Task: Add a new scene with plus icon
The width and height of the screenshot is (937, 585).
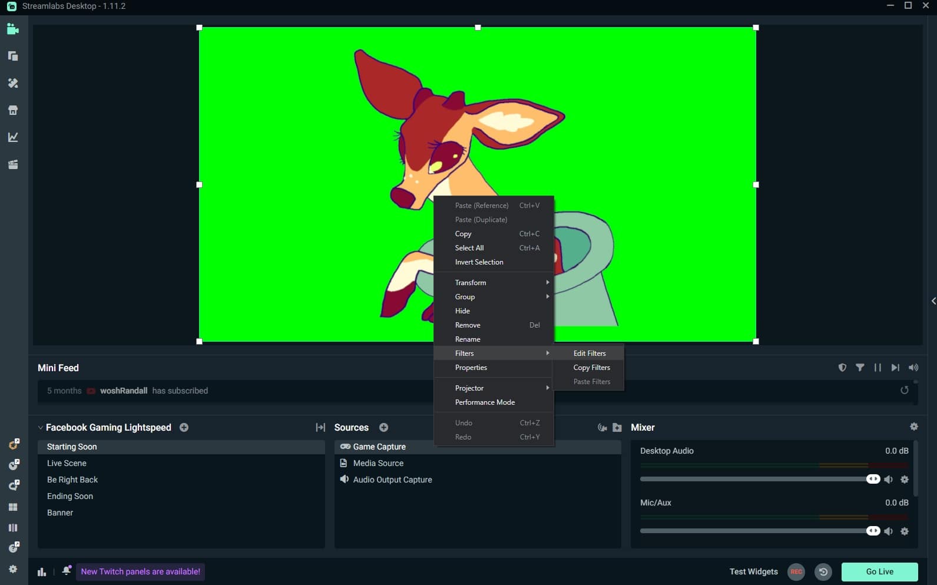Action: pos(184,427)
